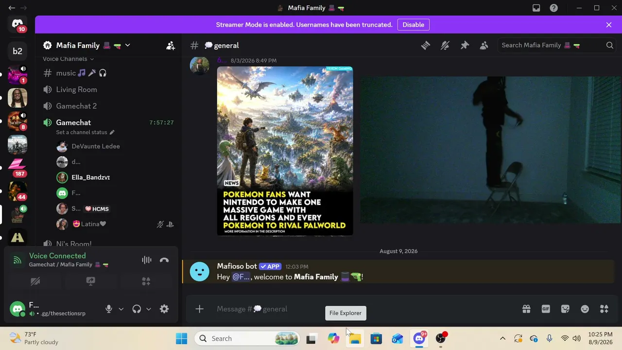Send a gift from message bar

tap(526, 309)
